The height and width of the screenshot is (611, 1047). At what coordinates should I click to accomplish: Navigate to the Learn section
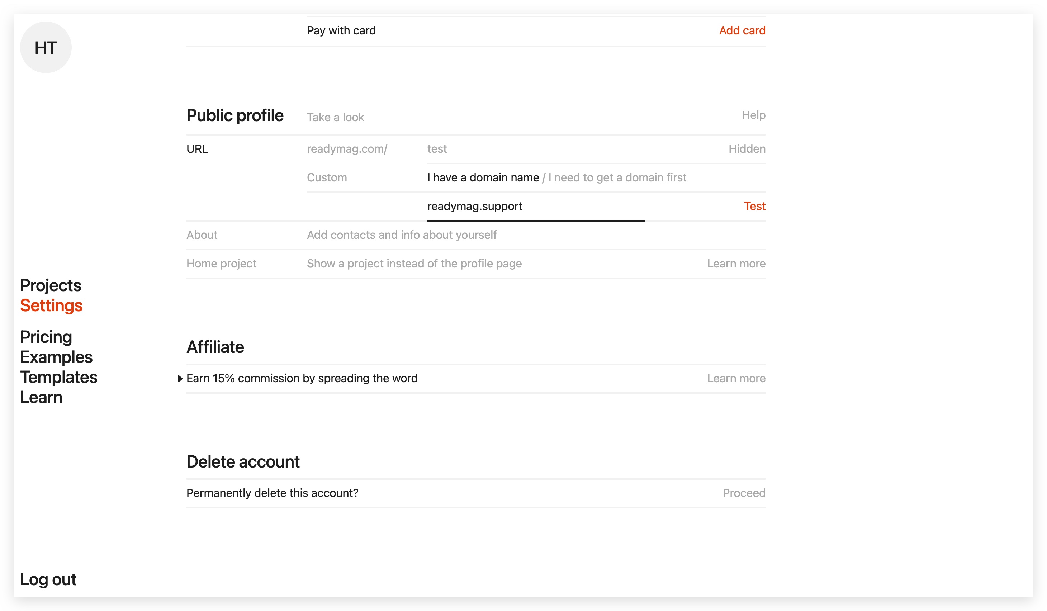pyautogui.click(x=41, y=398)
